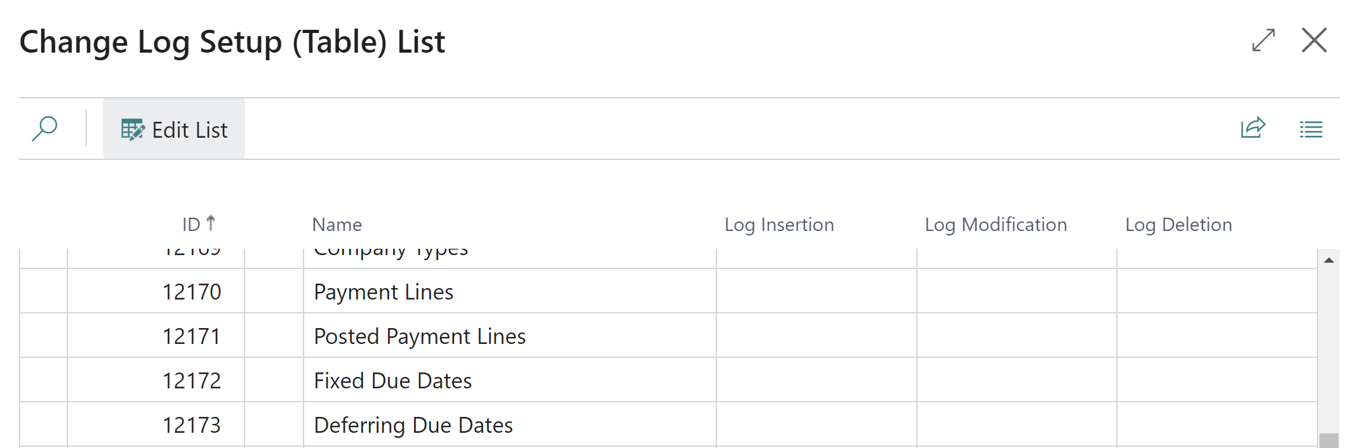
Task: Select the Edit List pencil icon
Action: 133,129
